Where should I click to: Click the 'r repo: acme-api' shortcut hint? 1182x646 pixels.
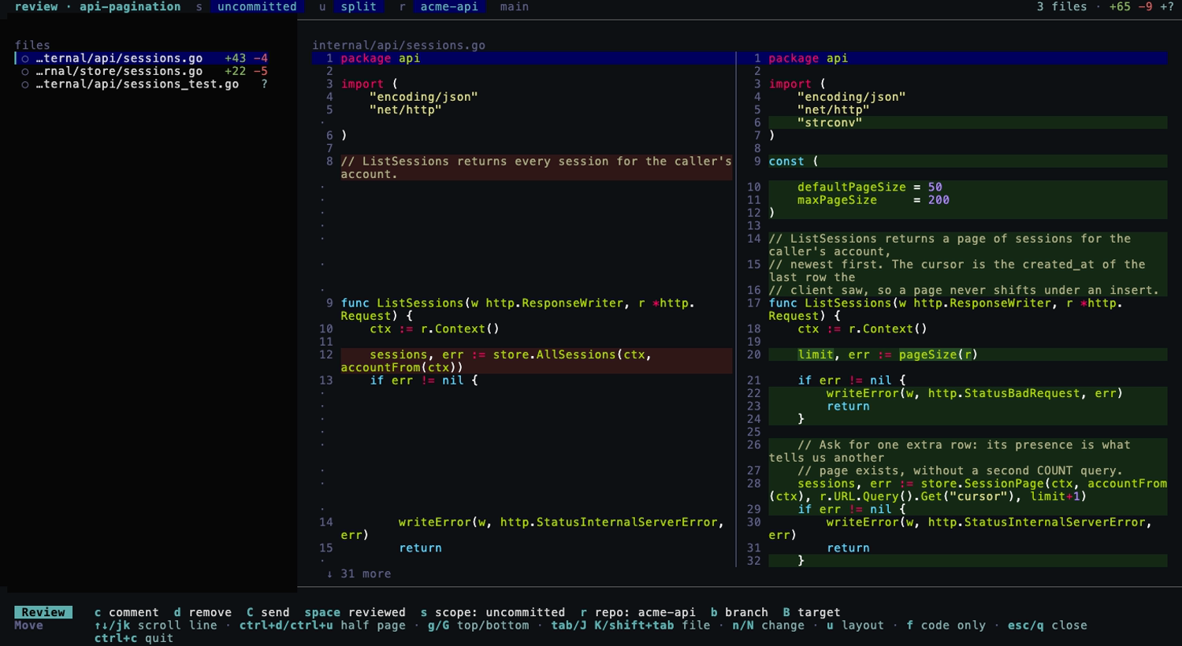tap(638, 612)
